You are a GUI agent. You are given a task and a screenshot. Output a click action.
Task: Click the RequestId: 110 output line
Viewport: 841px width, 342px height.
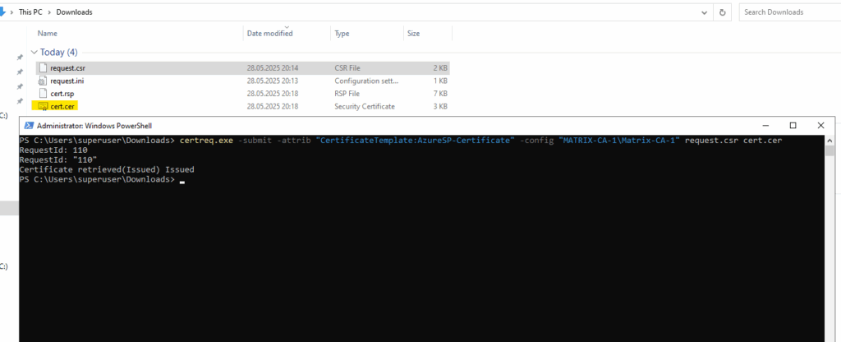53,150
